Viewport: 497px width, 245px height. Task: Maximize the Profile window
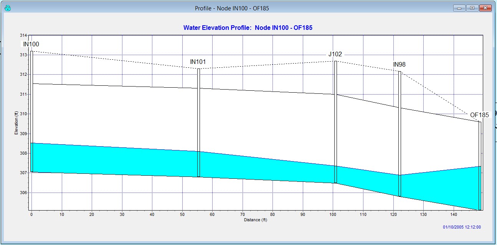(472, 8)
